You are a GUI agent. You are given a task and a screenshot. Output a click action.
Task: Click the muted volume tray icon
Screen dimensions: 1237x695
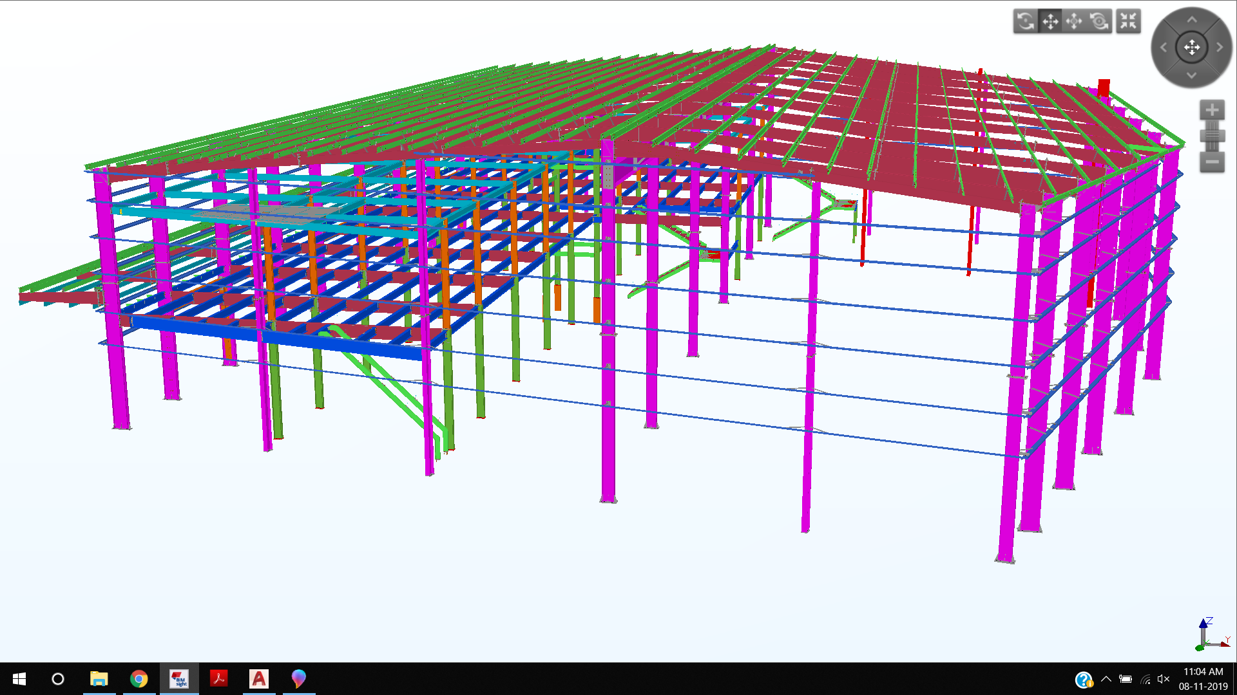pos(1164,679)
